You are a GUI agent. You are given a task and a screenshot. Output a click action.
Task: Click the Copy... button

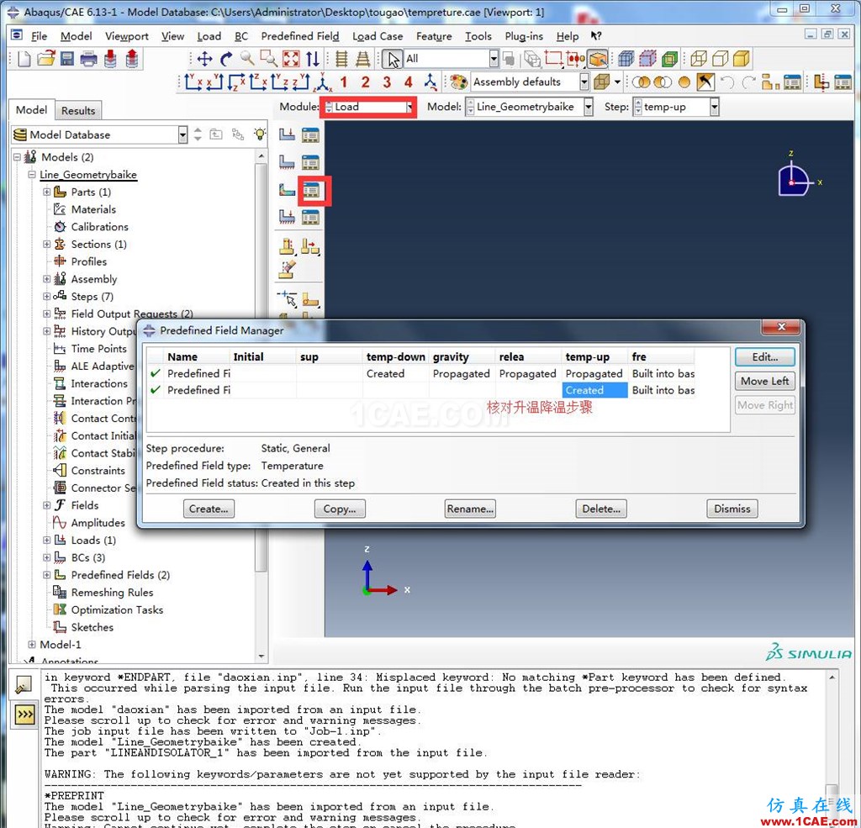[340, 509]
